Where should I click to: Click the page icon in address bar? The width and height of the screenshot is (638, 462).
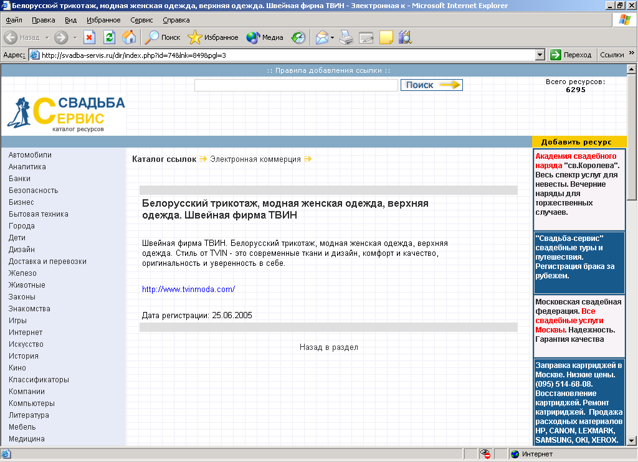(35, 55)
